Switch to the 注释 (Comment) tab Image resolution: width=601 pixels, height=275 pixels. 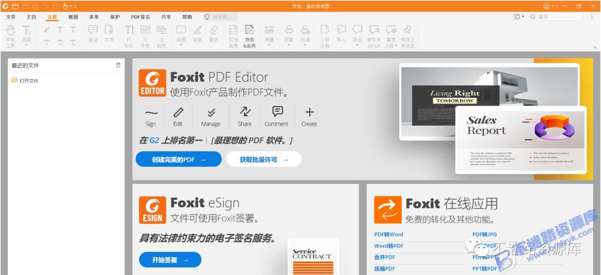pos(52,17)
